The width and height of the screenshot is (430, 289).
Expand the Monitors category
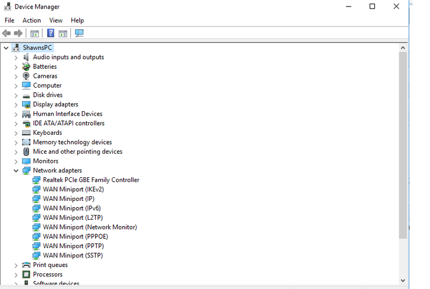point(16,162)
